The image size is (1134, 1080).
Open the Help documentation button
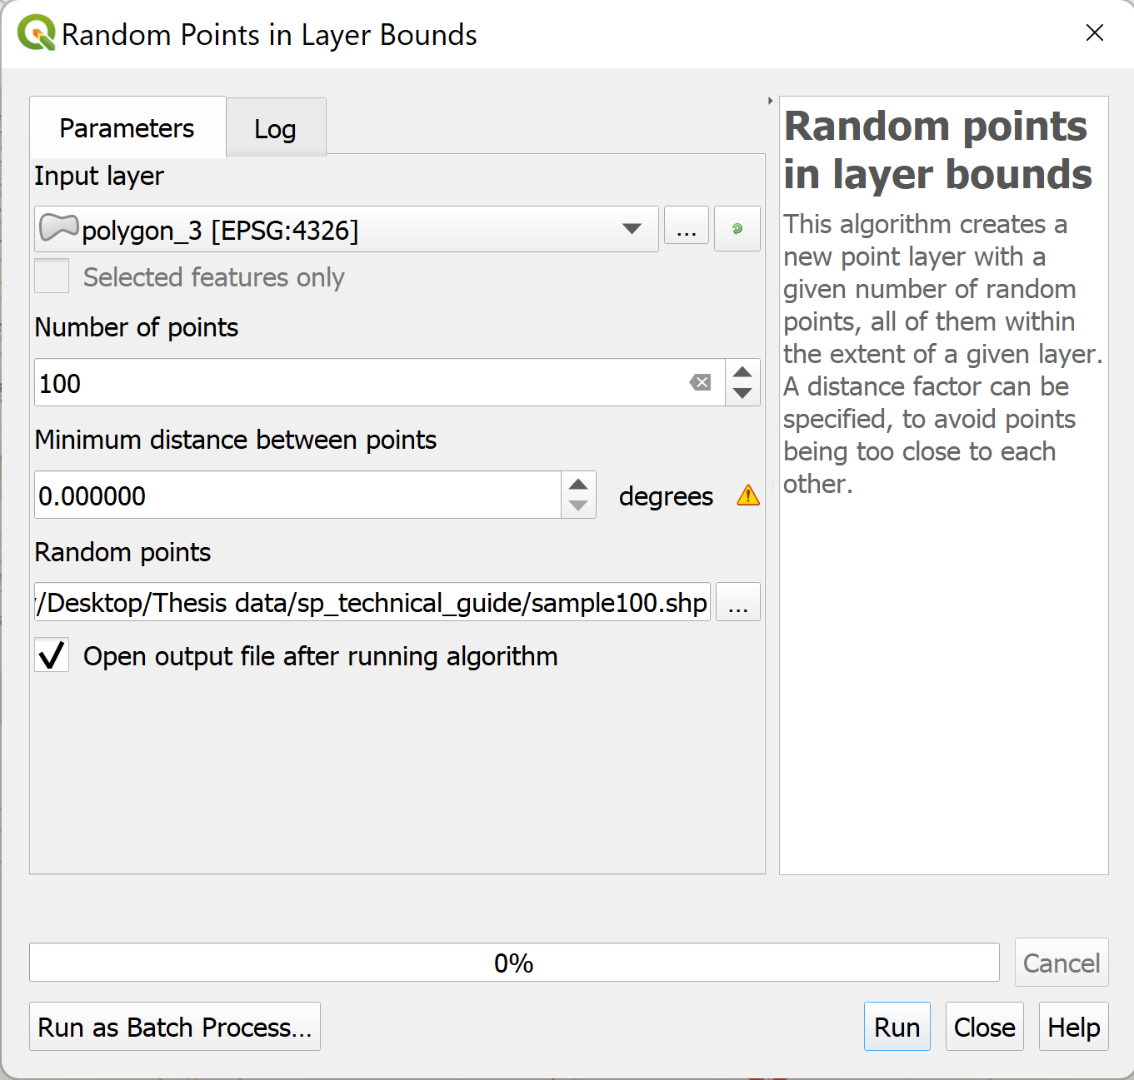pos(1073,1027)
